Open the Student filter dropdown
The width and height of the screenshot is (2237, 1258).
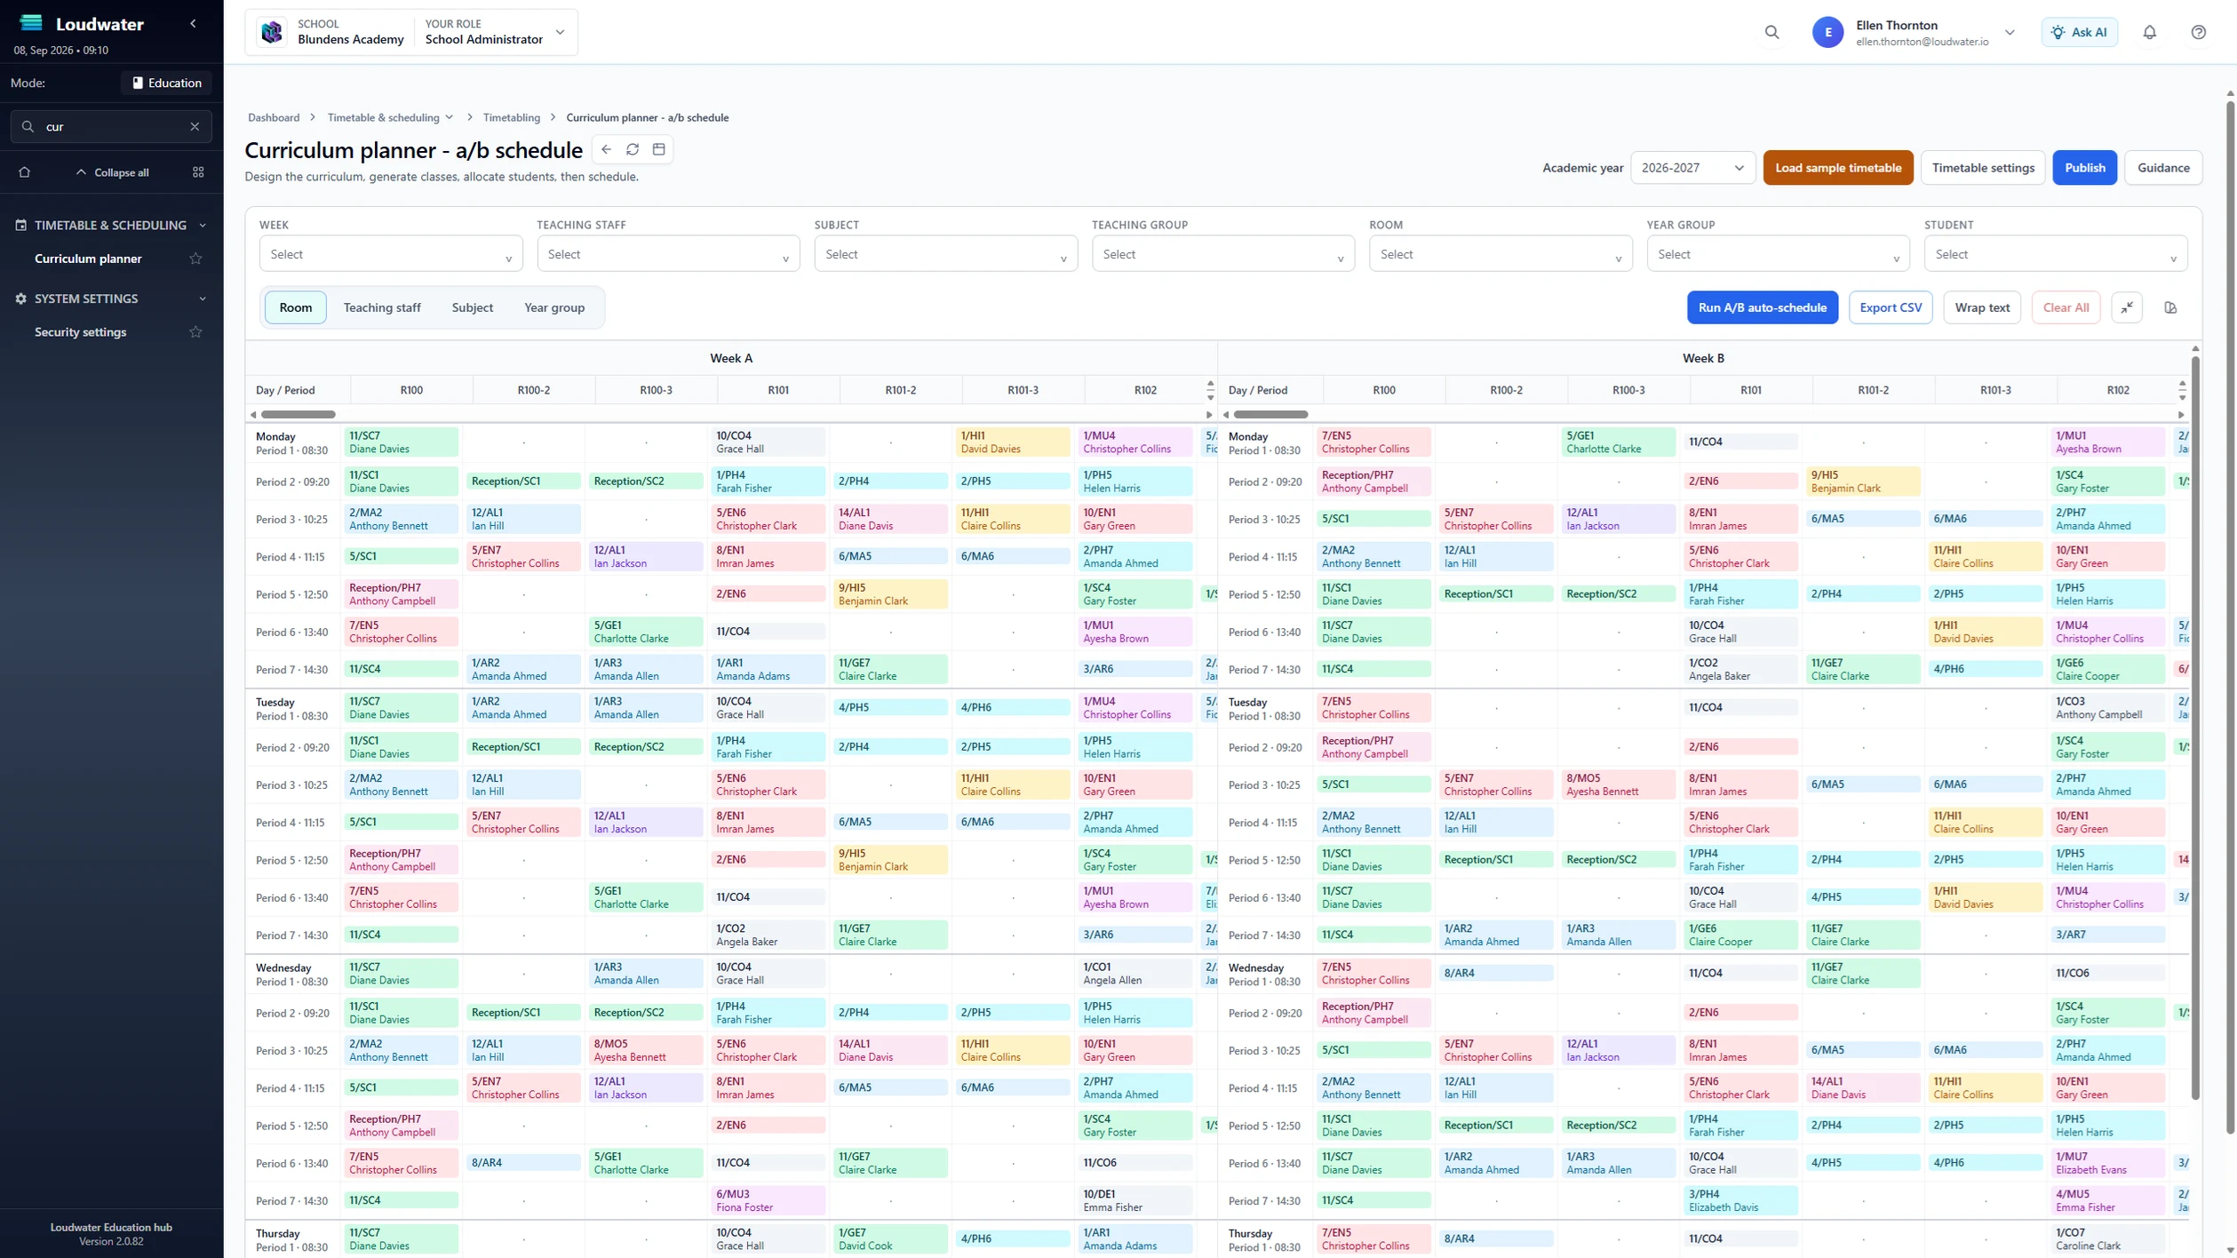[2056, 254]
